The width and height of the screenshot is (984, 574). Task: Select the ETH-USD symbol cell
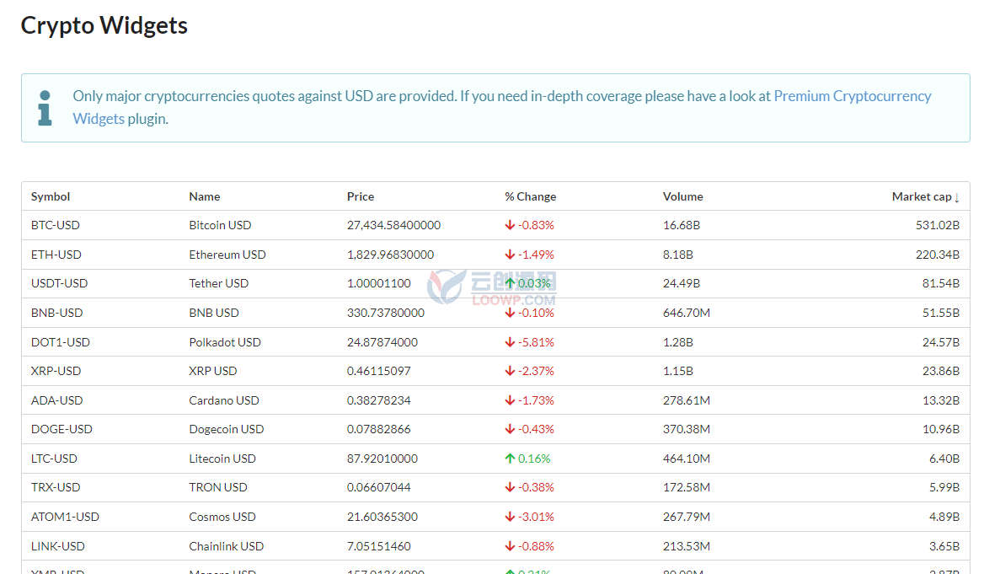(56, 255)
